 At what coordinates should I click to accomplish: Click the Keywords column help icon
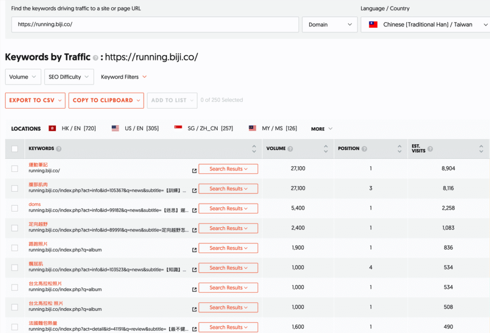pos(59,149)
